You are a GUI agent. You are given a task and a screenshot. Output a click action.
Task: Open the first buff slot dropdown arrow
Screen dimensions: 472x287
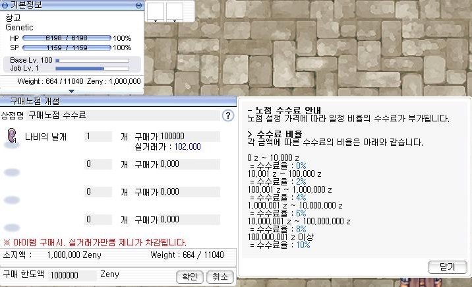(x=155, y=21)
